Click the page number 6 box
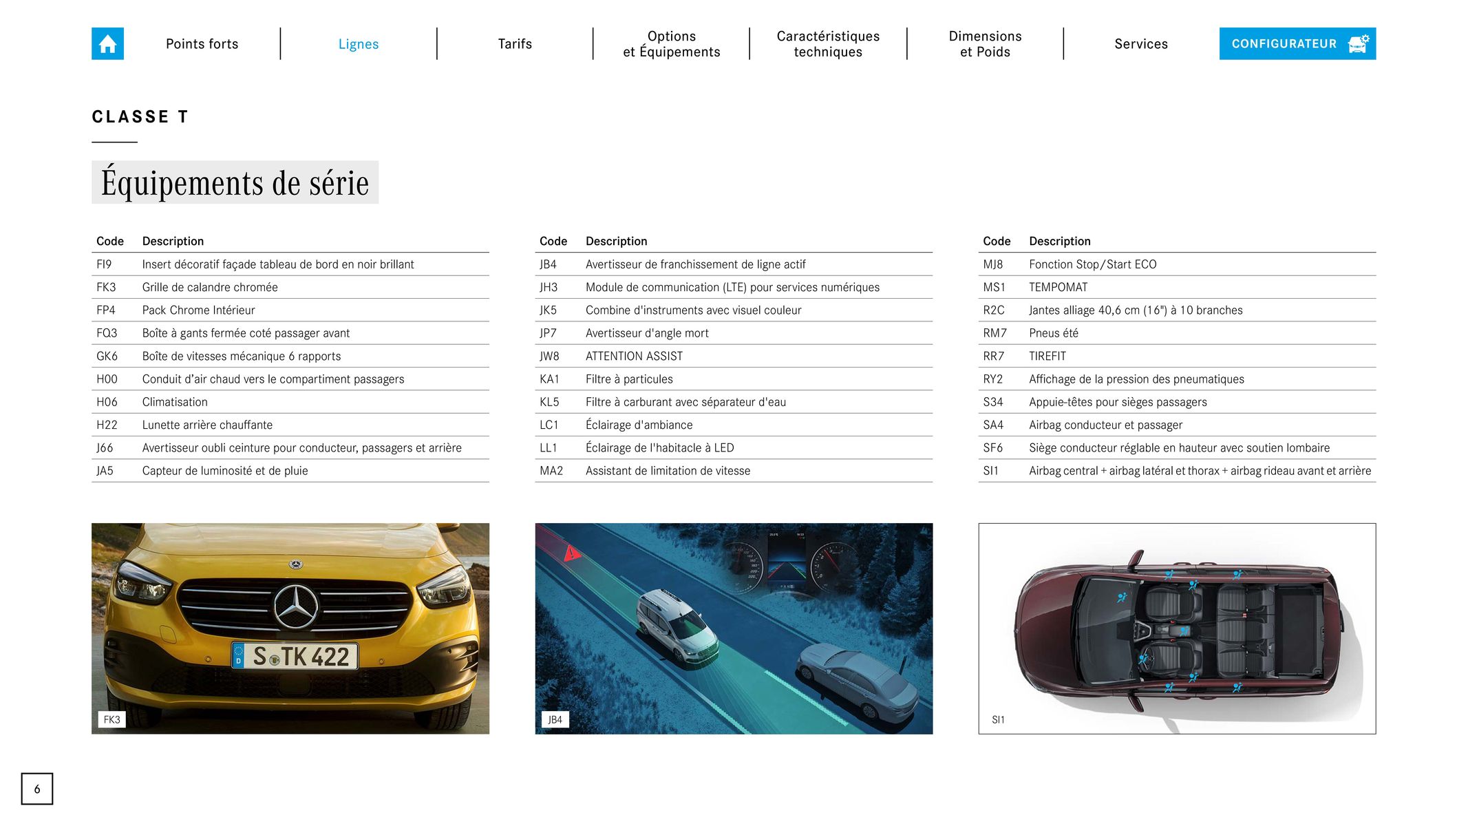 (37, 789)
